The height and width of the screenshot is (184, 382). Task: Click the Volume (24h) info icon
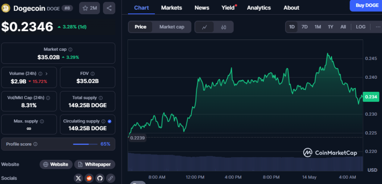coord(40,74)
